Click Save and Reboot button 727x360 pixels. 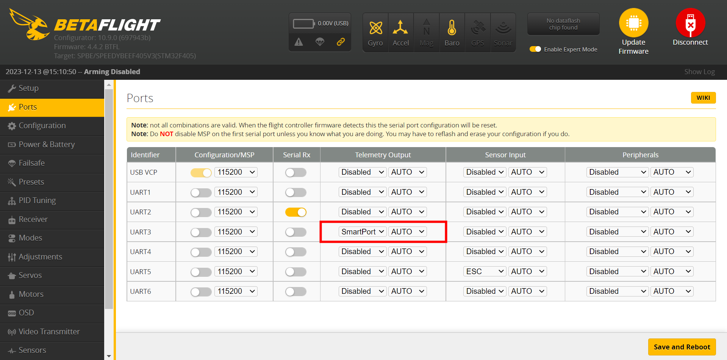pos(682,347)
